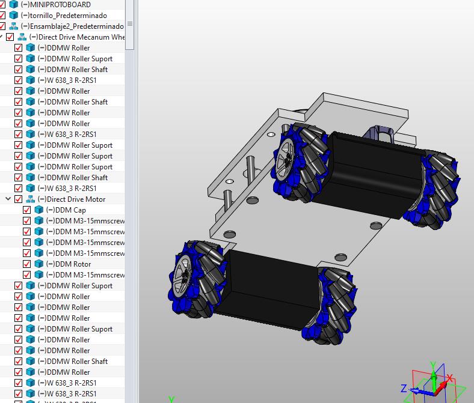Click the Direct Drive Motor sub-assembly icon
474x403 pixels.
pos(31,199)
